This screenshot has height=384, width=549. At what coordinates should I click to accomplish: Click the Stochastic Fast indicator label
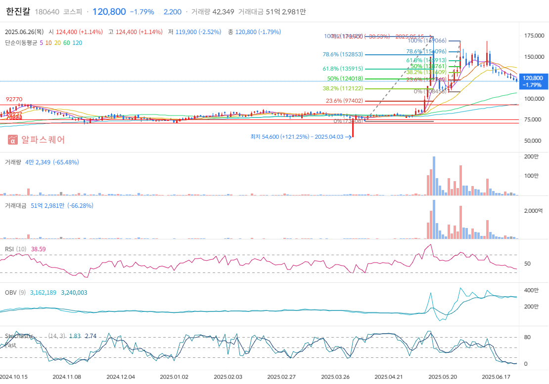tap(20, 341)
